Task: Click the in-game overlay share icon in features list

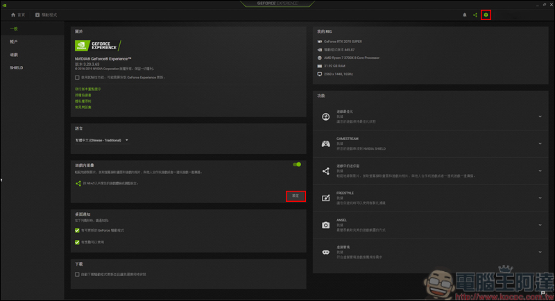Action: click(325, 171)
